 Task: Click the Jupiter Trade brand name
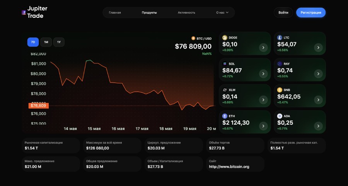37,12
